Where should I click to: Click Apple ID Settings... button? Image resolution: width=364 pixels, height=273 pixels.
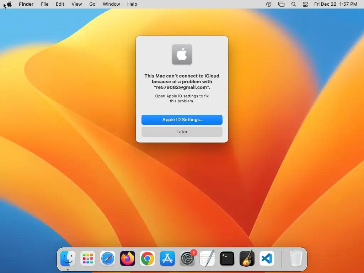pos(182,120)
